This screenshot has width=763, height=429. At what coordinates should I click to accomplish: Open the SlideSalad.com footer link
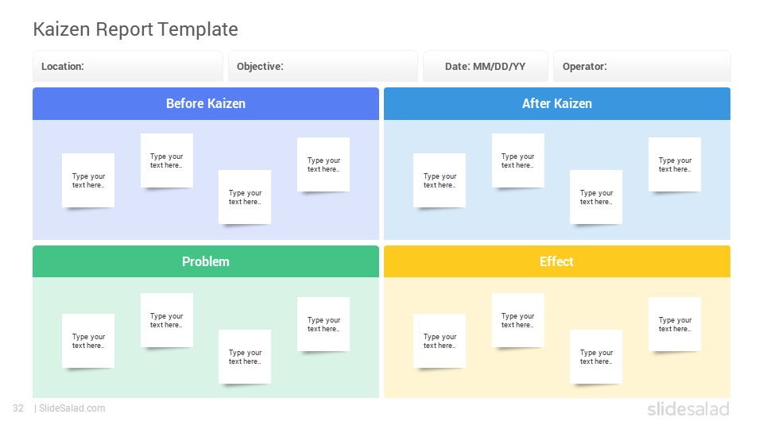[72, 408]
